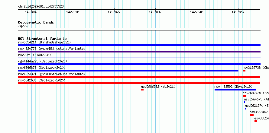Click the 142700k ruler tick label
Screen dimensions: 269x133
click(31, 12)
